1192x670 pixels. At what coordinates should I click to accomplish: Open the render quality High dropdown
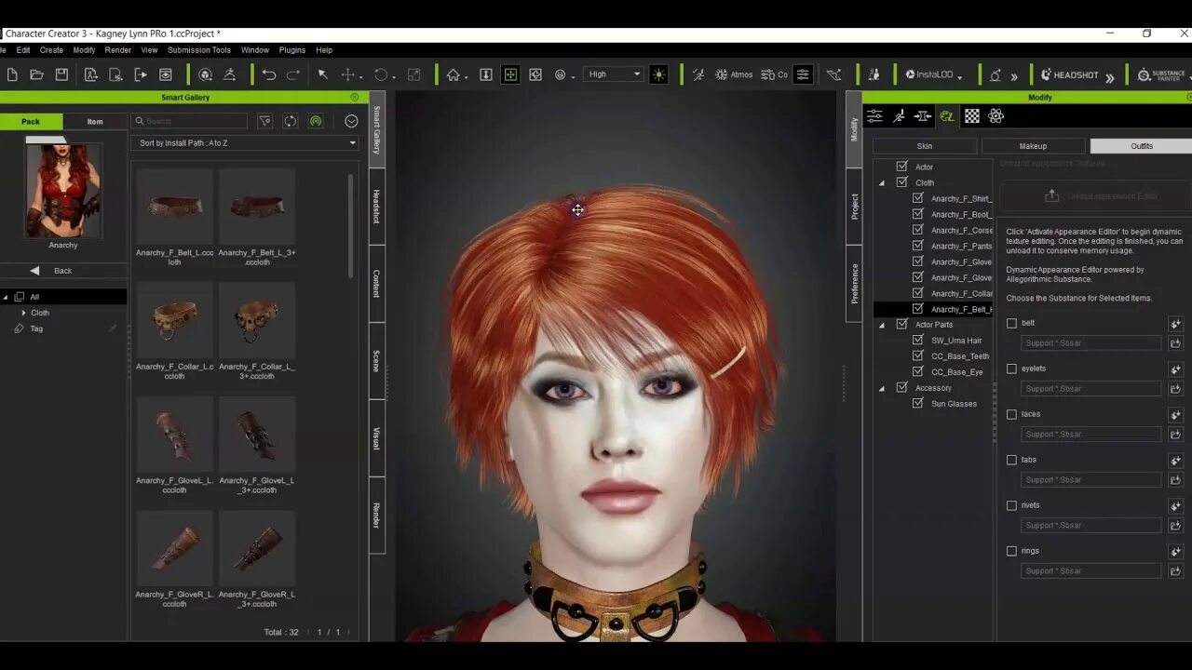tap(612, 74)
